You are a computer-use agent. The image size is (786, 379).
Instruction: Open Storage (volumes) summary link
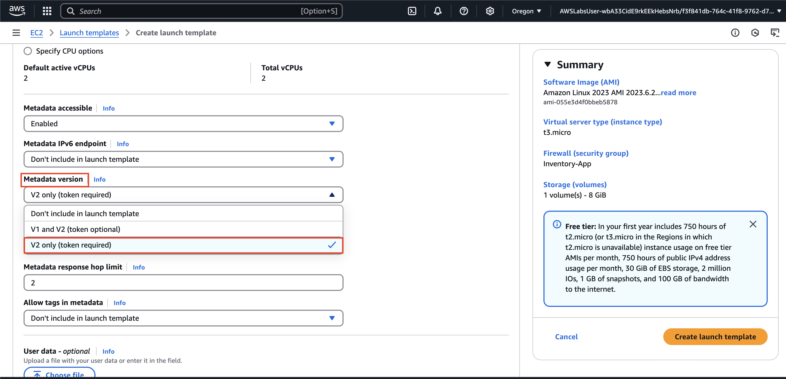(x=575, y=185)
